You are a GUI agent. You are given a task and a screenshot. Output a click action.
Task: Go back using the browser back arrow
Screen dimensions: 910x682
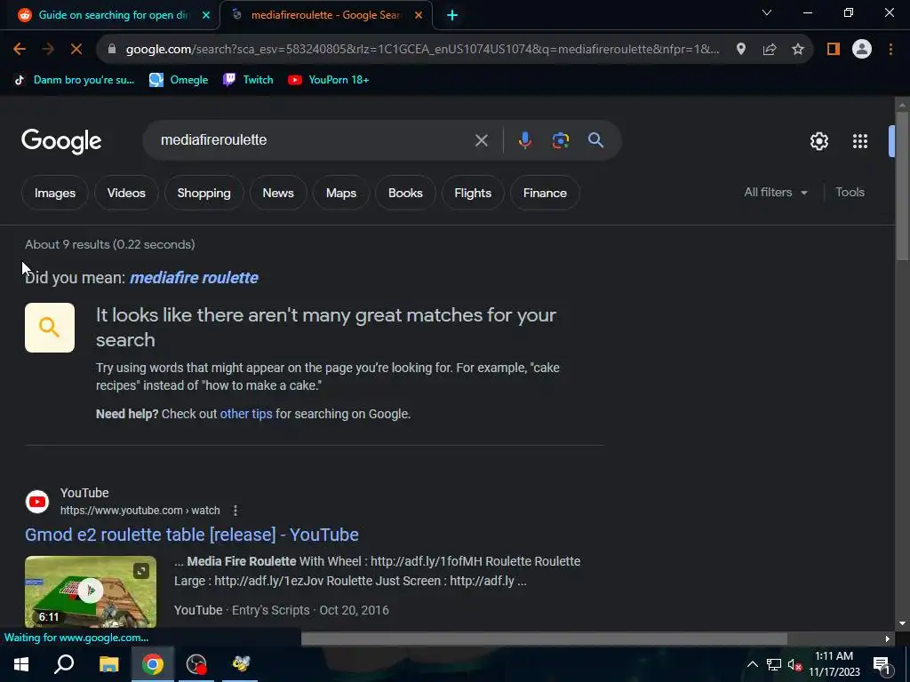pyautogui.click(x=20, y=50)
